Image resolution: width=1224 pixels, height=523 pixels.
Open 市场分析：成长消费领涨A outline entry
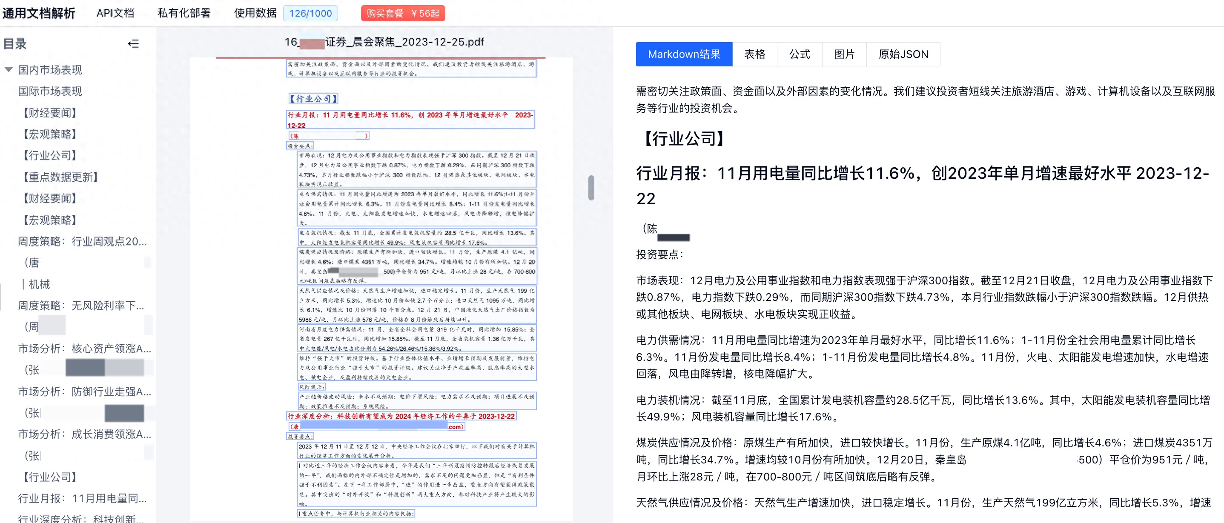point(85,434)
